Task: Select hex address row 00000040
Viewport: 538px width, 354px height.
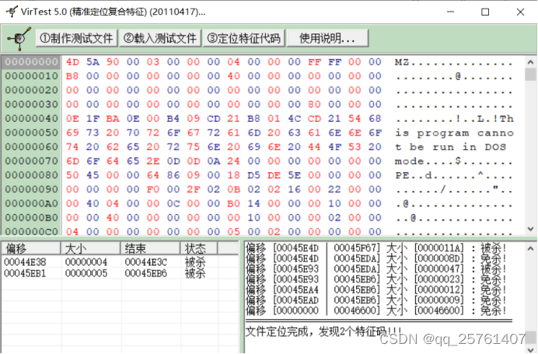Action: coord(31,118)
